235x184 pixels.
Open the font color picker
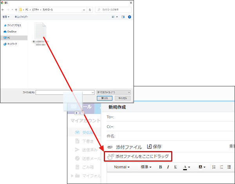pos(186,167)
